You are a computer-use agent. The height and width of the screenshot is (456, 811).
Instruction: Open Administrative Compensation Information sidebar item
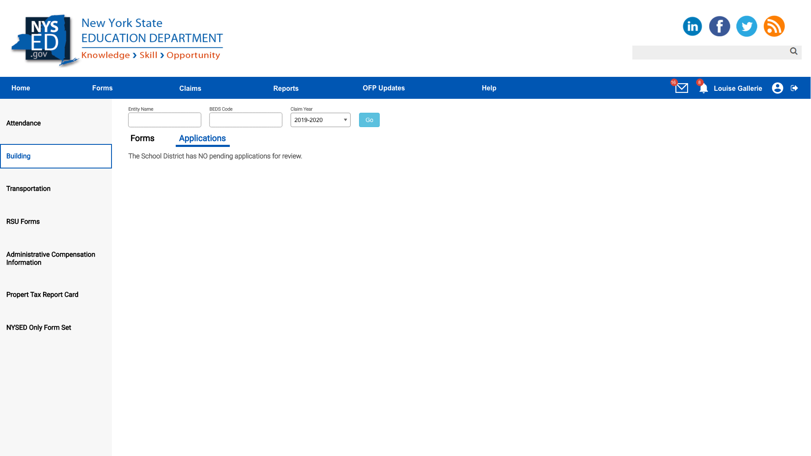(51, 258)
